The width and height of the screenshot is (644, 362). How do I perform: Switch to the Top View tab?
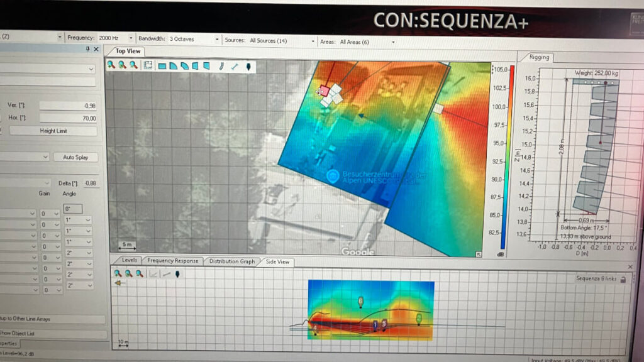127,51
